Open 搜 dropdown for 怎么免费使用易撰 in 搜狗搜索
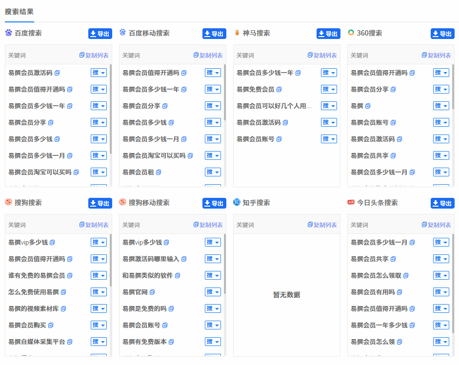The width and height of the screenshot is (459, 365). pyautogui.click(x=99, y=292)
